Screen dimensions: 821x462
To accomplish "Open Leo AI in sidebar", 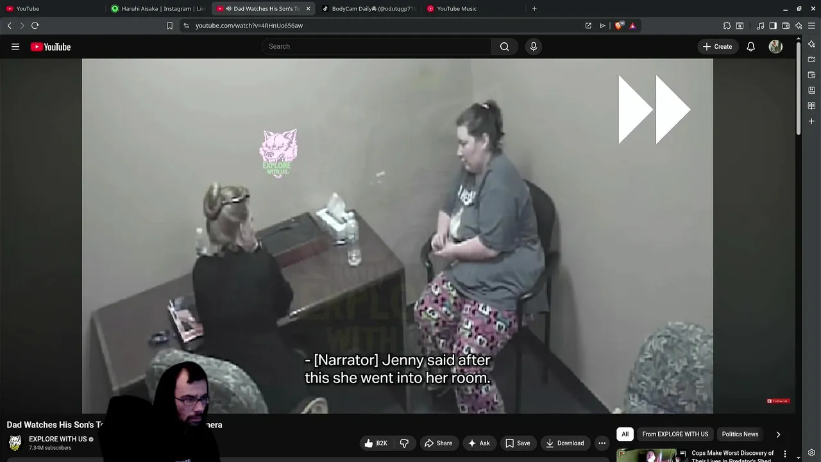I will tap(811, 44).
